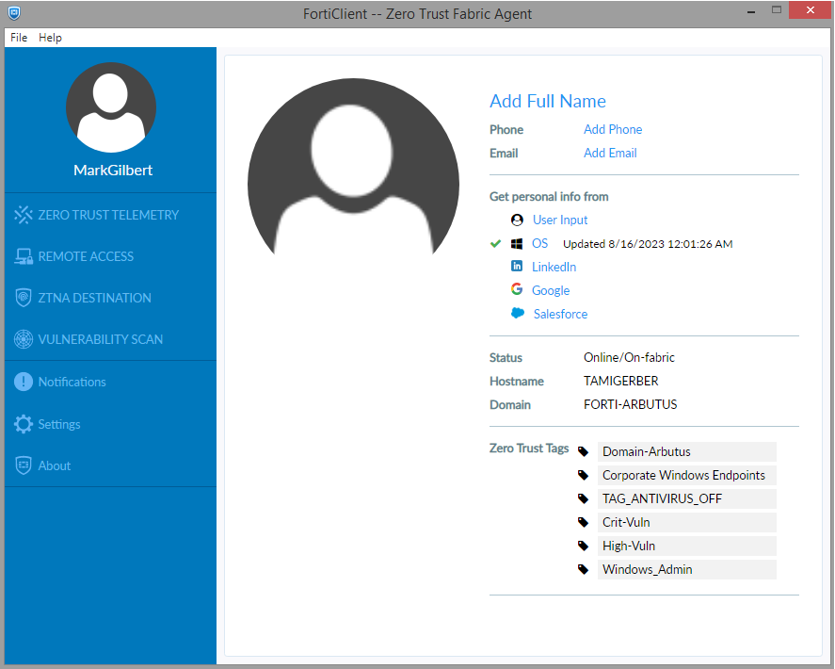835x669 pixels.
Task: Open the File menu
Action: point(18,38)
